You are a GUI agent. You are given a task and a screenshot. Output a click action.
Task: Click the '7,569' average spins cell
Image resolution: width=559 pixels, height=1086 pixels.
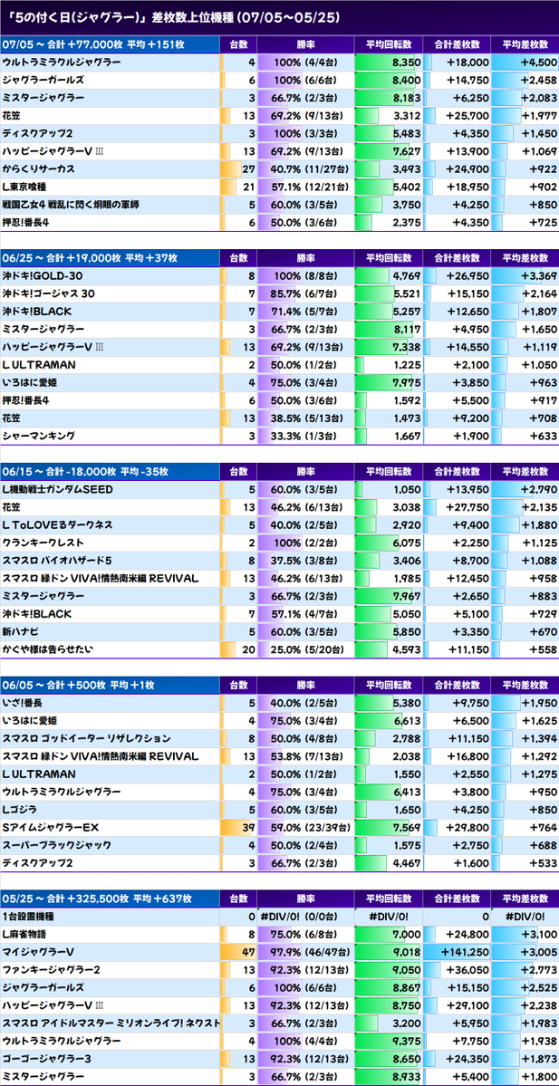tap(388, 828)
